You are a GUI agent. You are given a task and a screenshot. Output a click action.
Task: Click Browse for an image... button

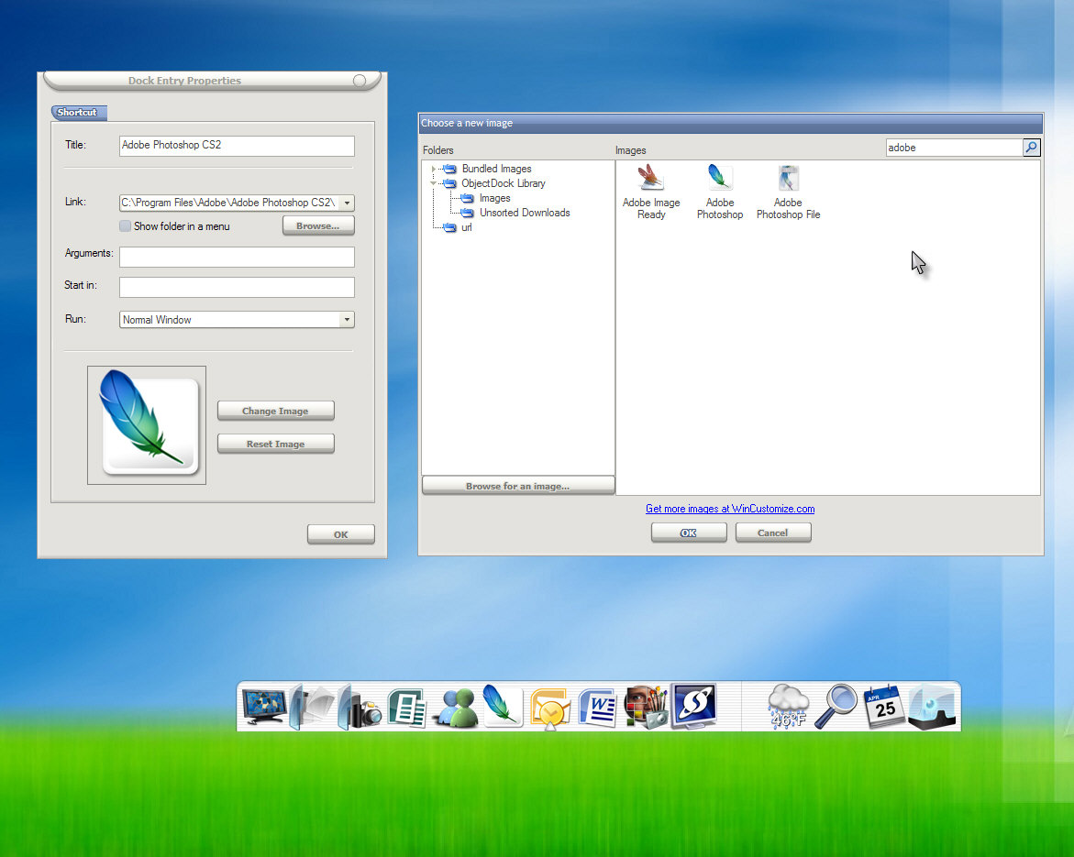click(x=518, y=485)
